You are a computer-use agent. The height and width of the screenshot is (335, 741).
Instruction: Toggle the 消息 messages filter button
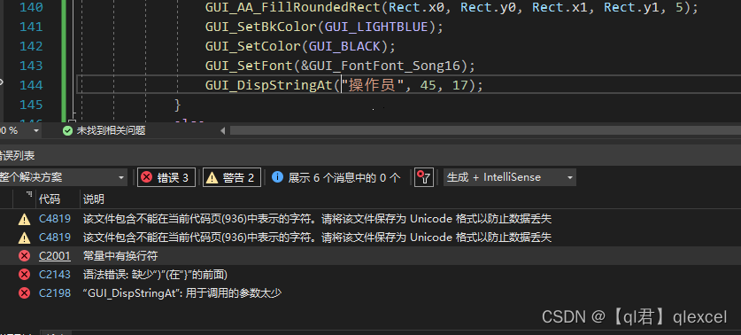(336, 177)
